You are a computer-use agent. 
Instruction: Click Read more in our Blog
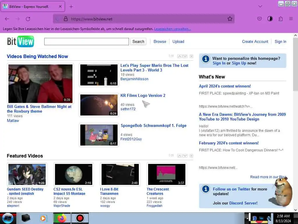click(268, 177)
